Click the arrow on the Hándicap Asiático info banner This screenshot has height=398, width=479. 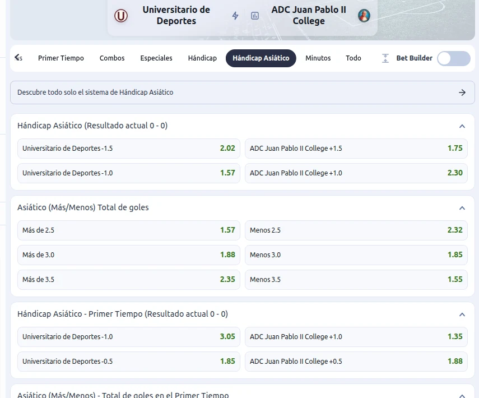click(x=462, y=92)
